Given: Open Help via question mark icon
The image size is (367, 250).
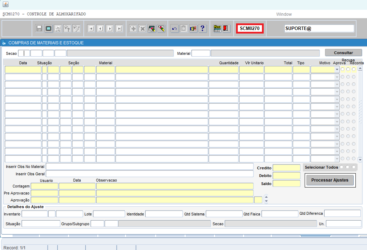Looking at the screenshot, I should coord(203,29).
